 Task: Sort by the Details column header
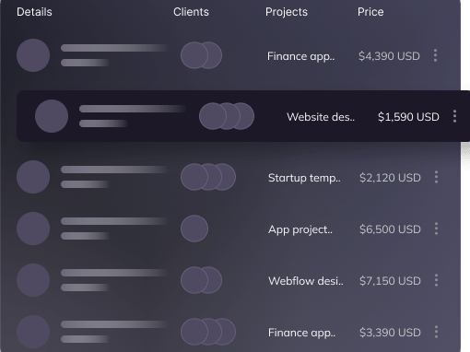(x=34, y=12)
